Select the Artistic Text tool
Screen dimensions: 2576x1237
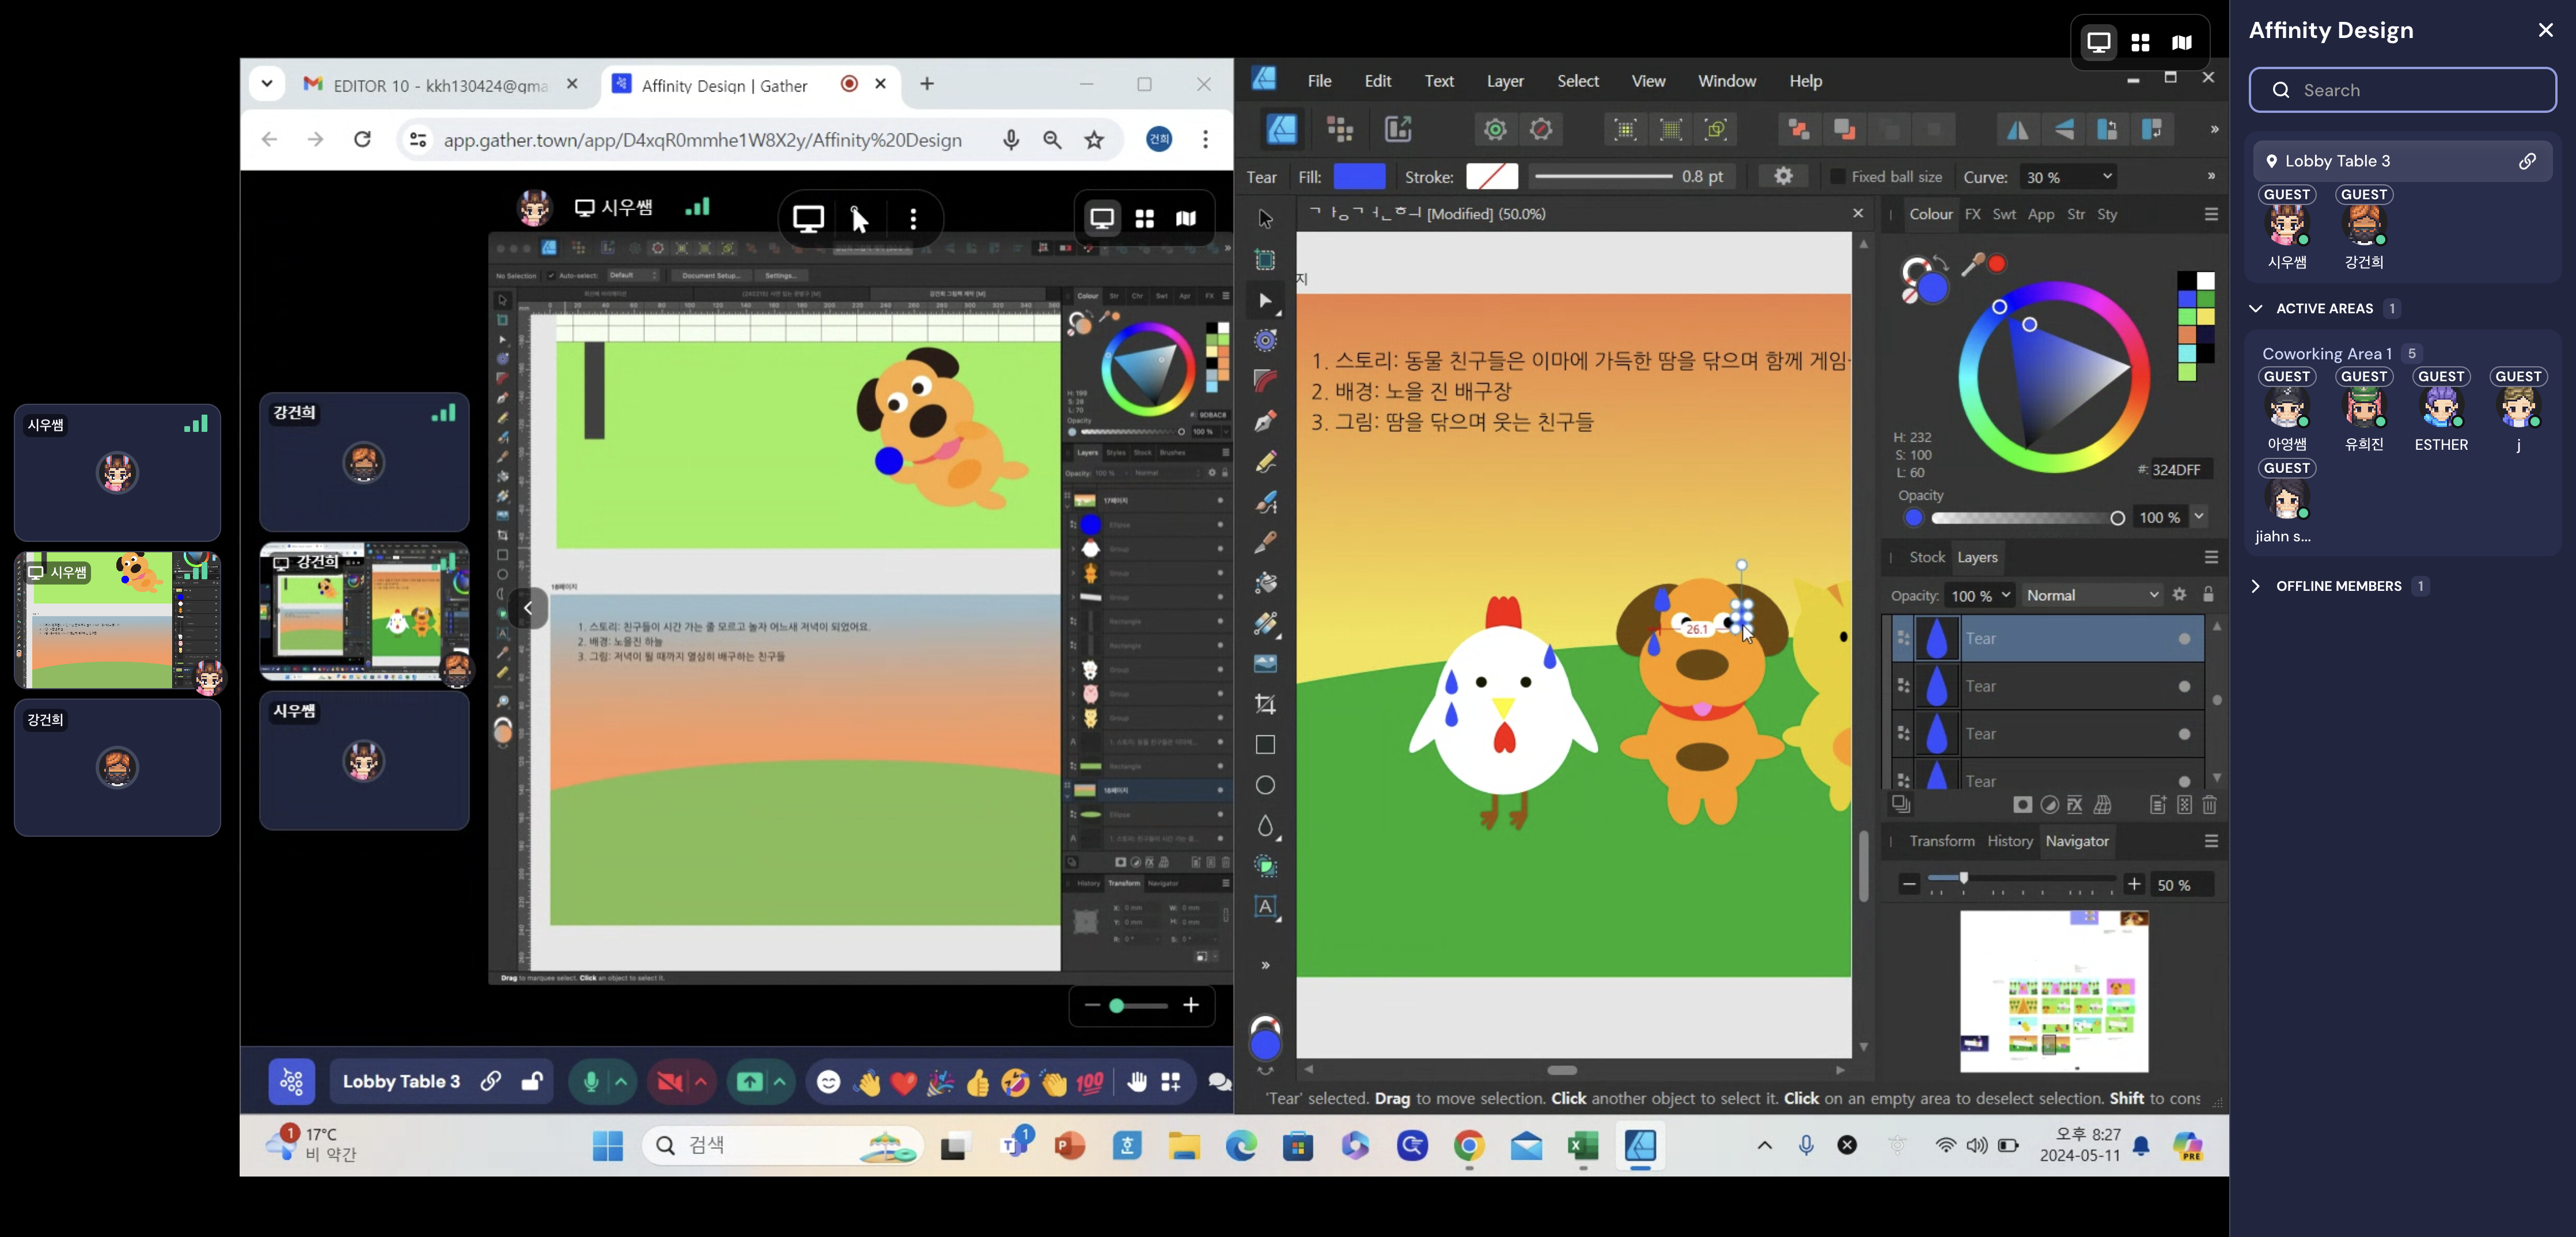click(1265, 907)
